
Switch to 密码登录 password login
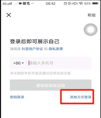click(x=17, y=97)
